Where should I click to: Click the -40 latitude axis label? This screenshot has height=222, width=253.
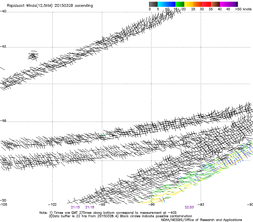pos(3,11)
